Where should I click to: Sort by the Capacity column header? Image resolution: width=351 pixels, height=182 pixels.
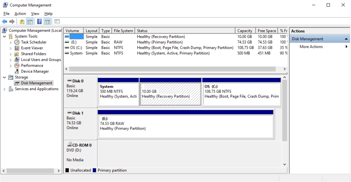[245, 31]
